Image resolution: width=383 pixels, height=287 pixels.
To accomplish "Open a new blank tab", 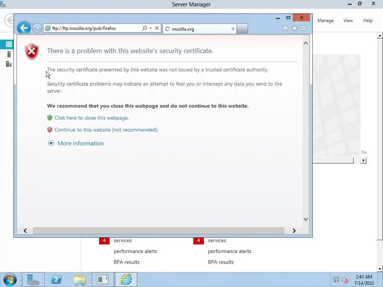I will pyautogui.click(x=242, y=29).
